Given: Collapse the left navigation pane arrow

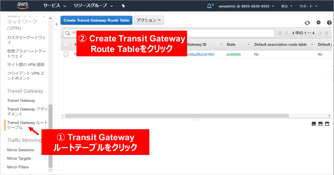Looking at the screenshot, I should [x=56, y=24].
